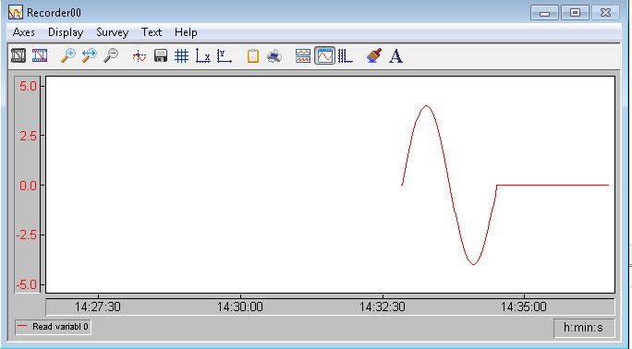Click the 14:27:30 time axis label
Screen dimensions: 632x349
(x=98, y=307)
